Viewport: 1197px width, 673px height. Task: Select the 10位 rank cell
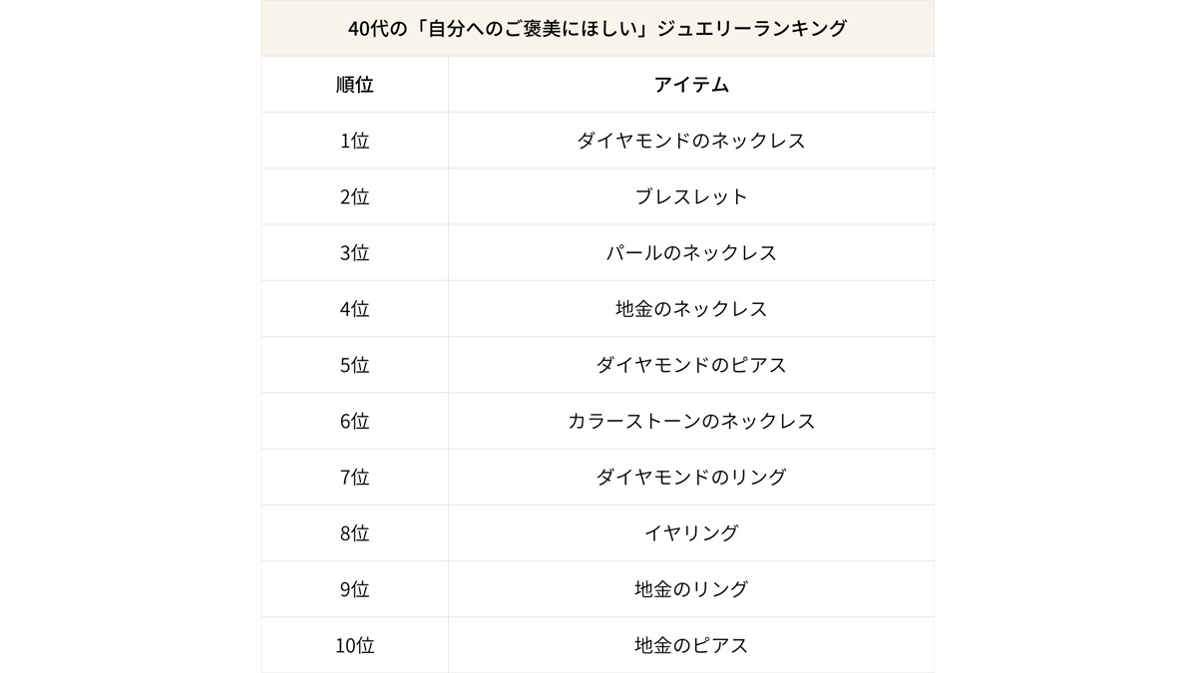pos(355,645)
